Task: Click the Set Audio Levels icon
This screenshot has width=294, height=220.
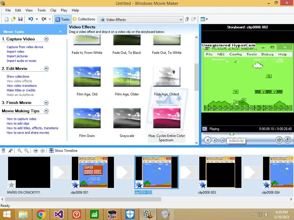Action: [x=3, y=151]
